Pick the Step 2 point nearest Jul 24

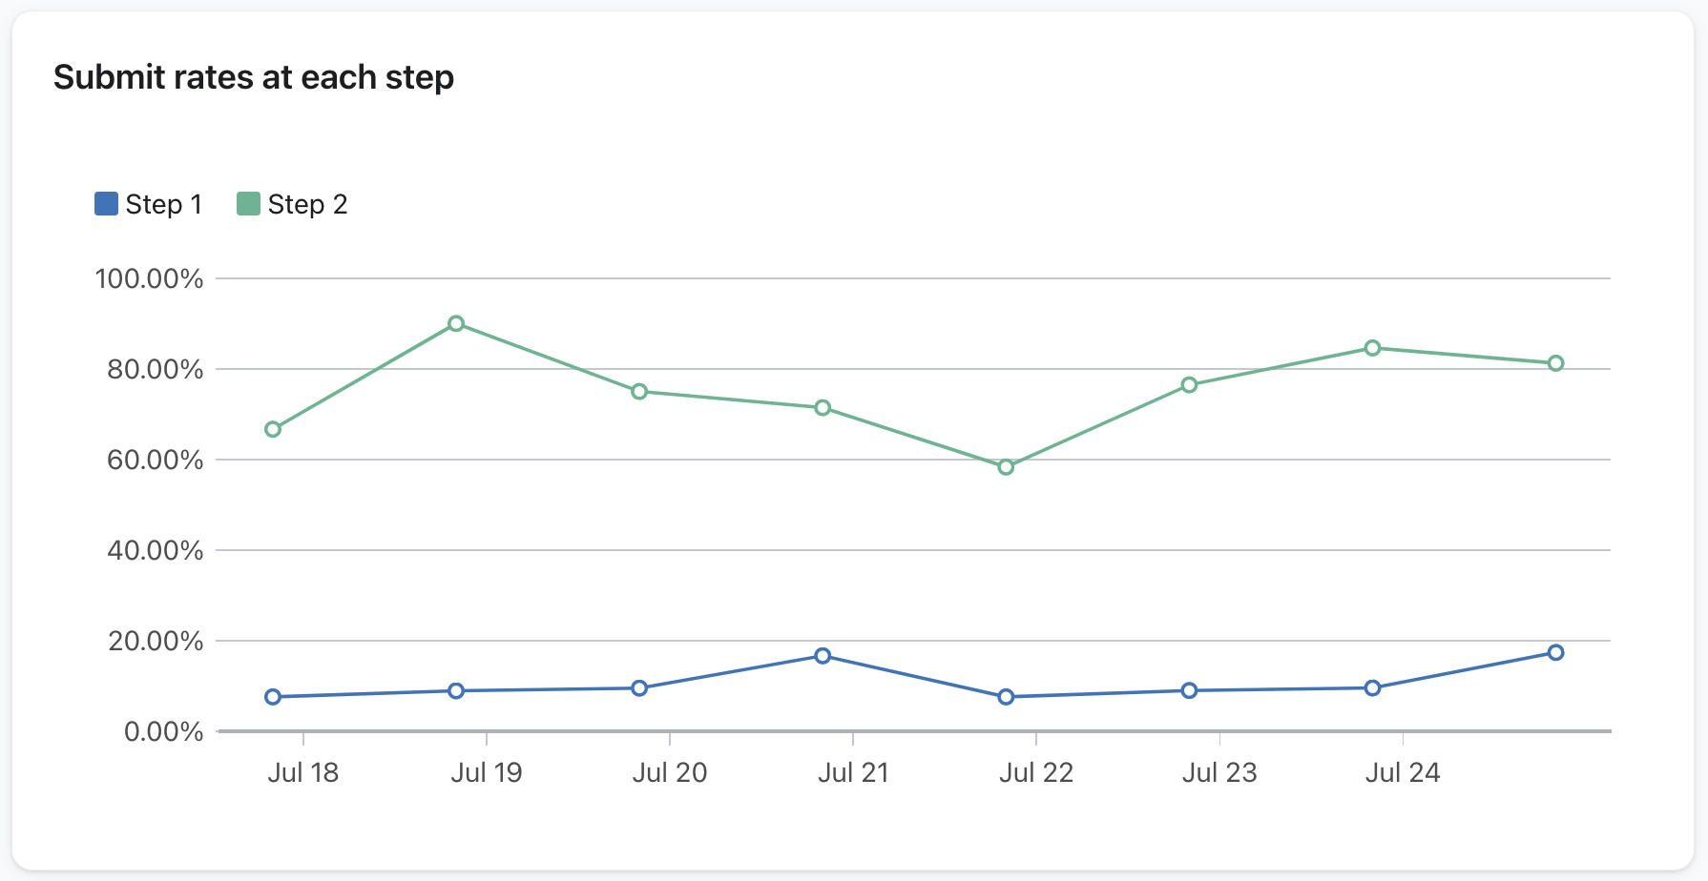(1372, 348)
